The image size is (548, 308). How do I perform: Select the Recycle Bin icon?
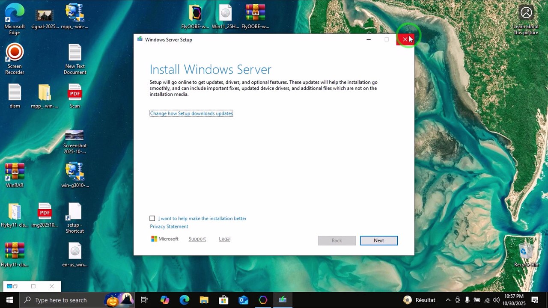pyautogui.click(x=526, y=255)
